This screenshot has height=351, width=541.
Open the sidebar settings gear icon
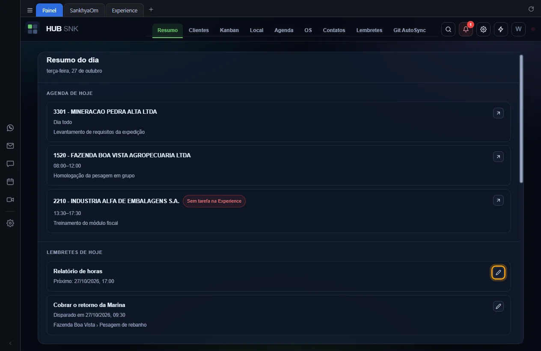click(x=10, y=223)
